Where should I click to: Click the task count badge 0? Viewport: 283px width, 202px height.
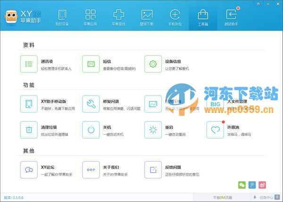coord(277,197)
